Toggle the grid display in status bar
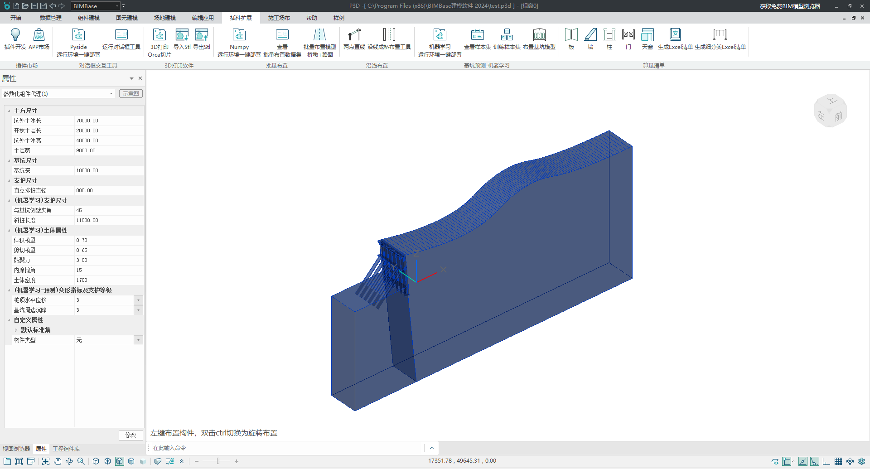Viewport: 870px width, 469px height. point(838,461)
